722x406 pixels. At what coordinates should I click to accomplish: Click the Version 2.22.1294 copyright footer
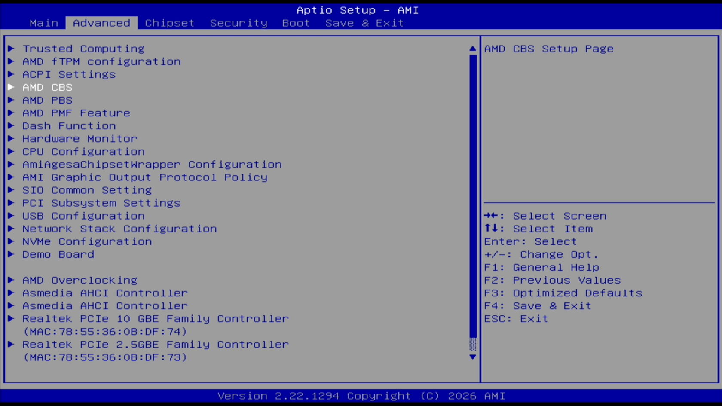pos(361,396)
